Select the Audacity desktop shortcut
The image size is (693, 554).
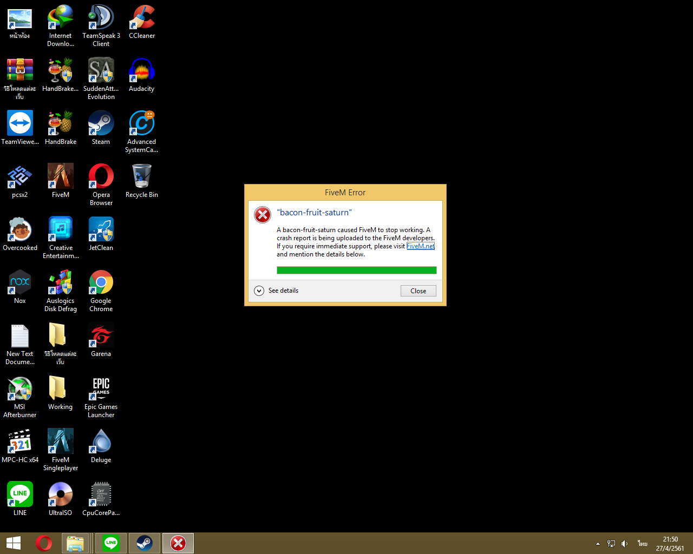click(x=142, y=75)
